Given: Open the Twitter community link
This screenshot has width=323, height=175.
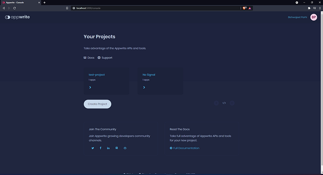Looking at the screenshot, I should (93, 148).
